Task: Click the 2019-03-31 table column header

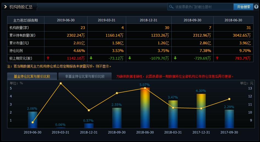Action: (107, 20)
